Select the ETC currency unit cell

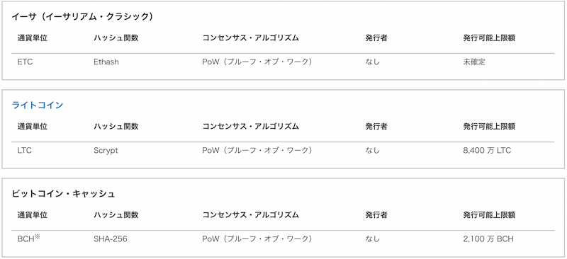point(25,62)
